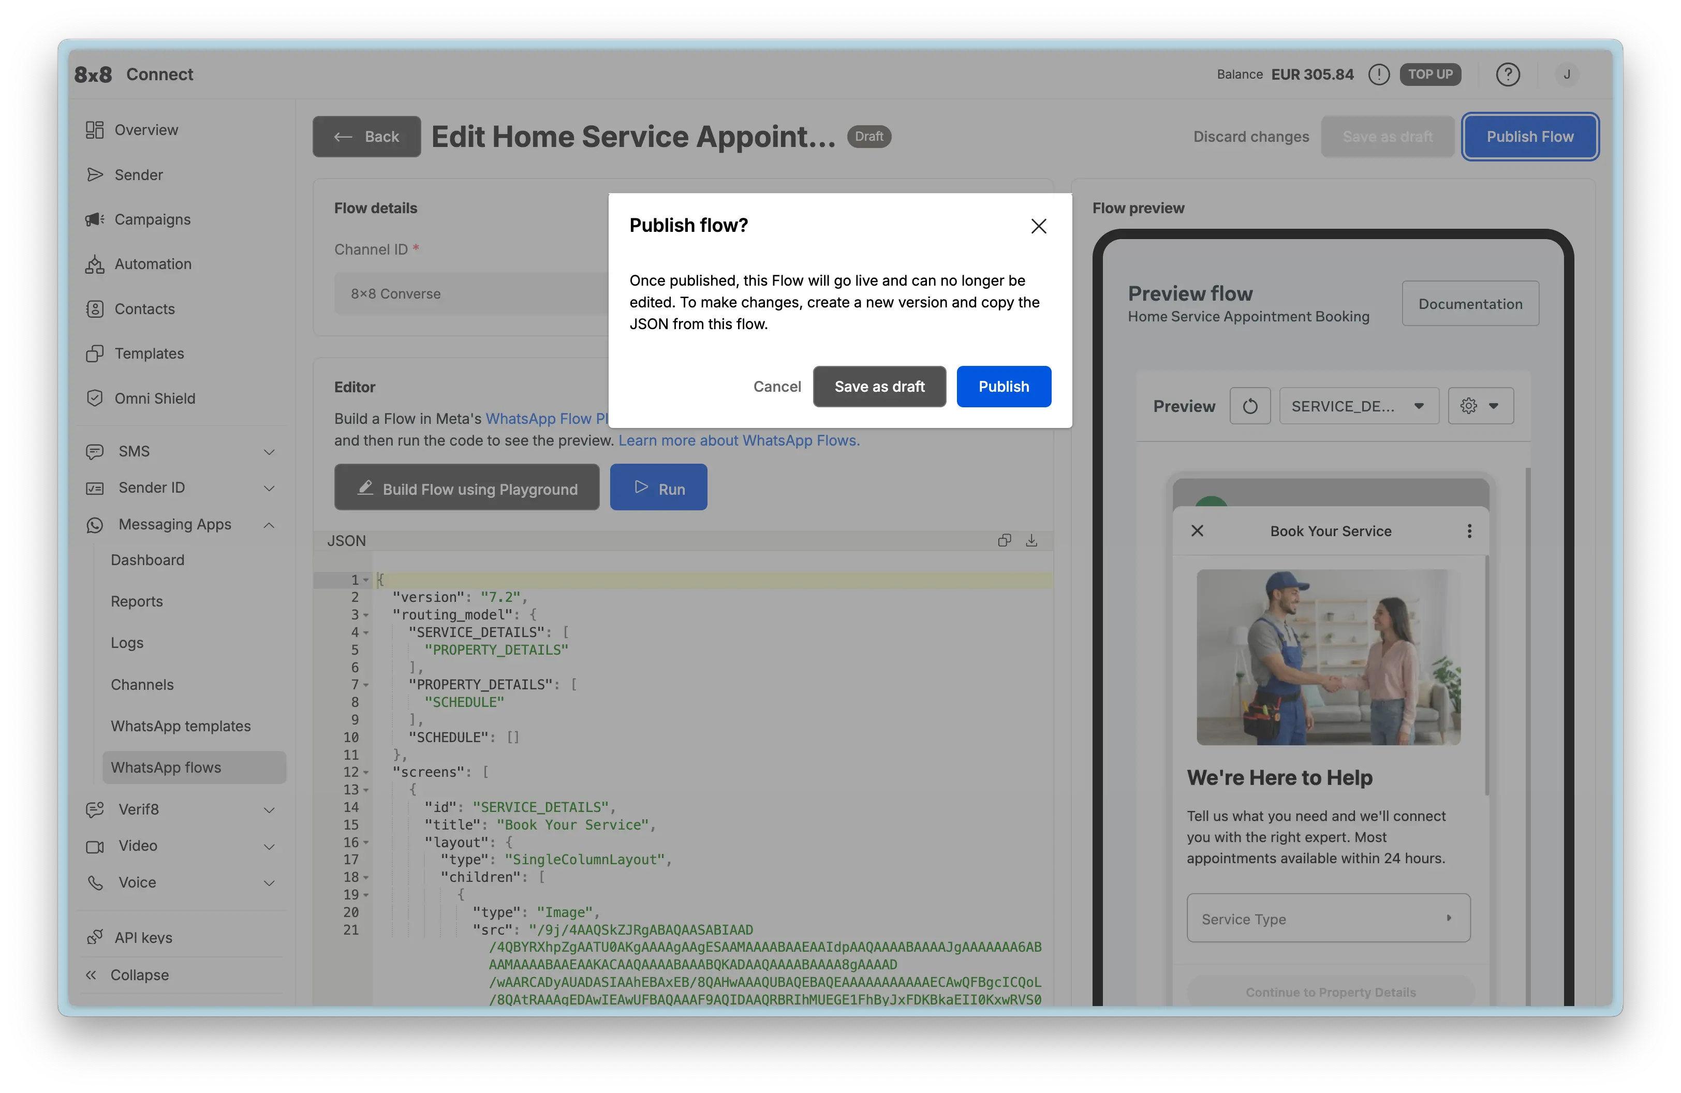
Task: Refresh the flow preview with the reload icon
Action: pos(1250,406)
